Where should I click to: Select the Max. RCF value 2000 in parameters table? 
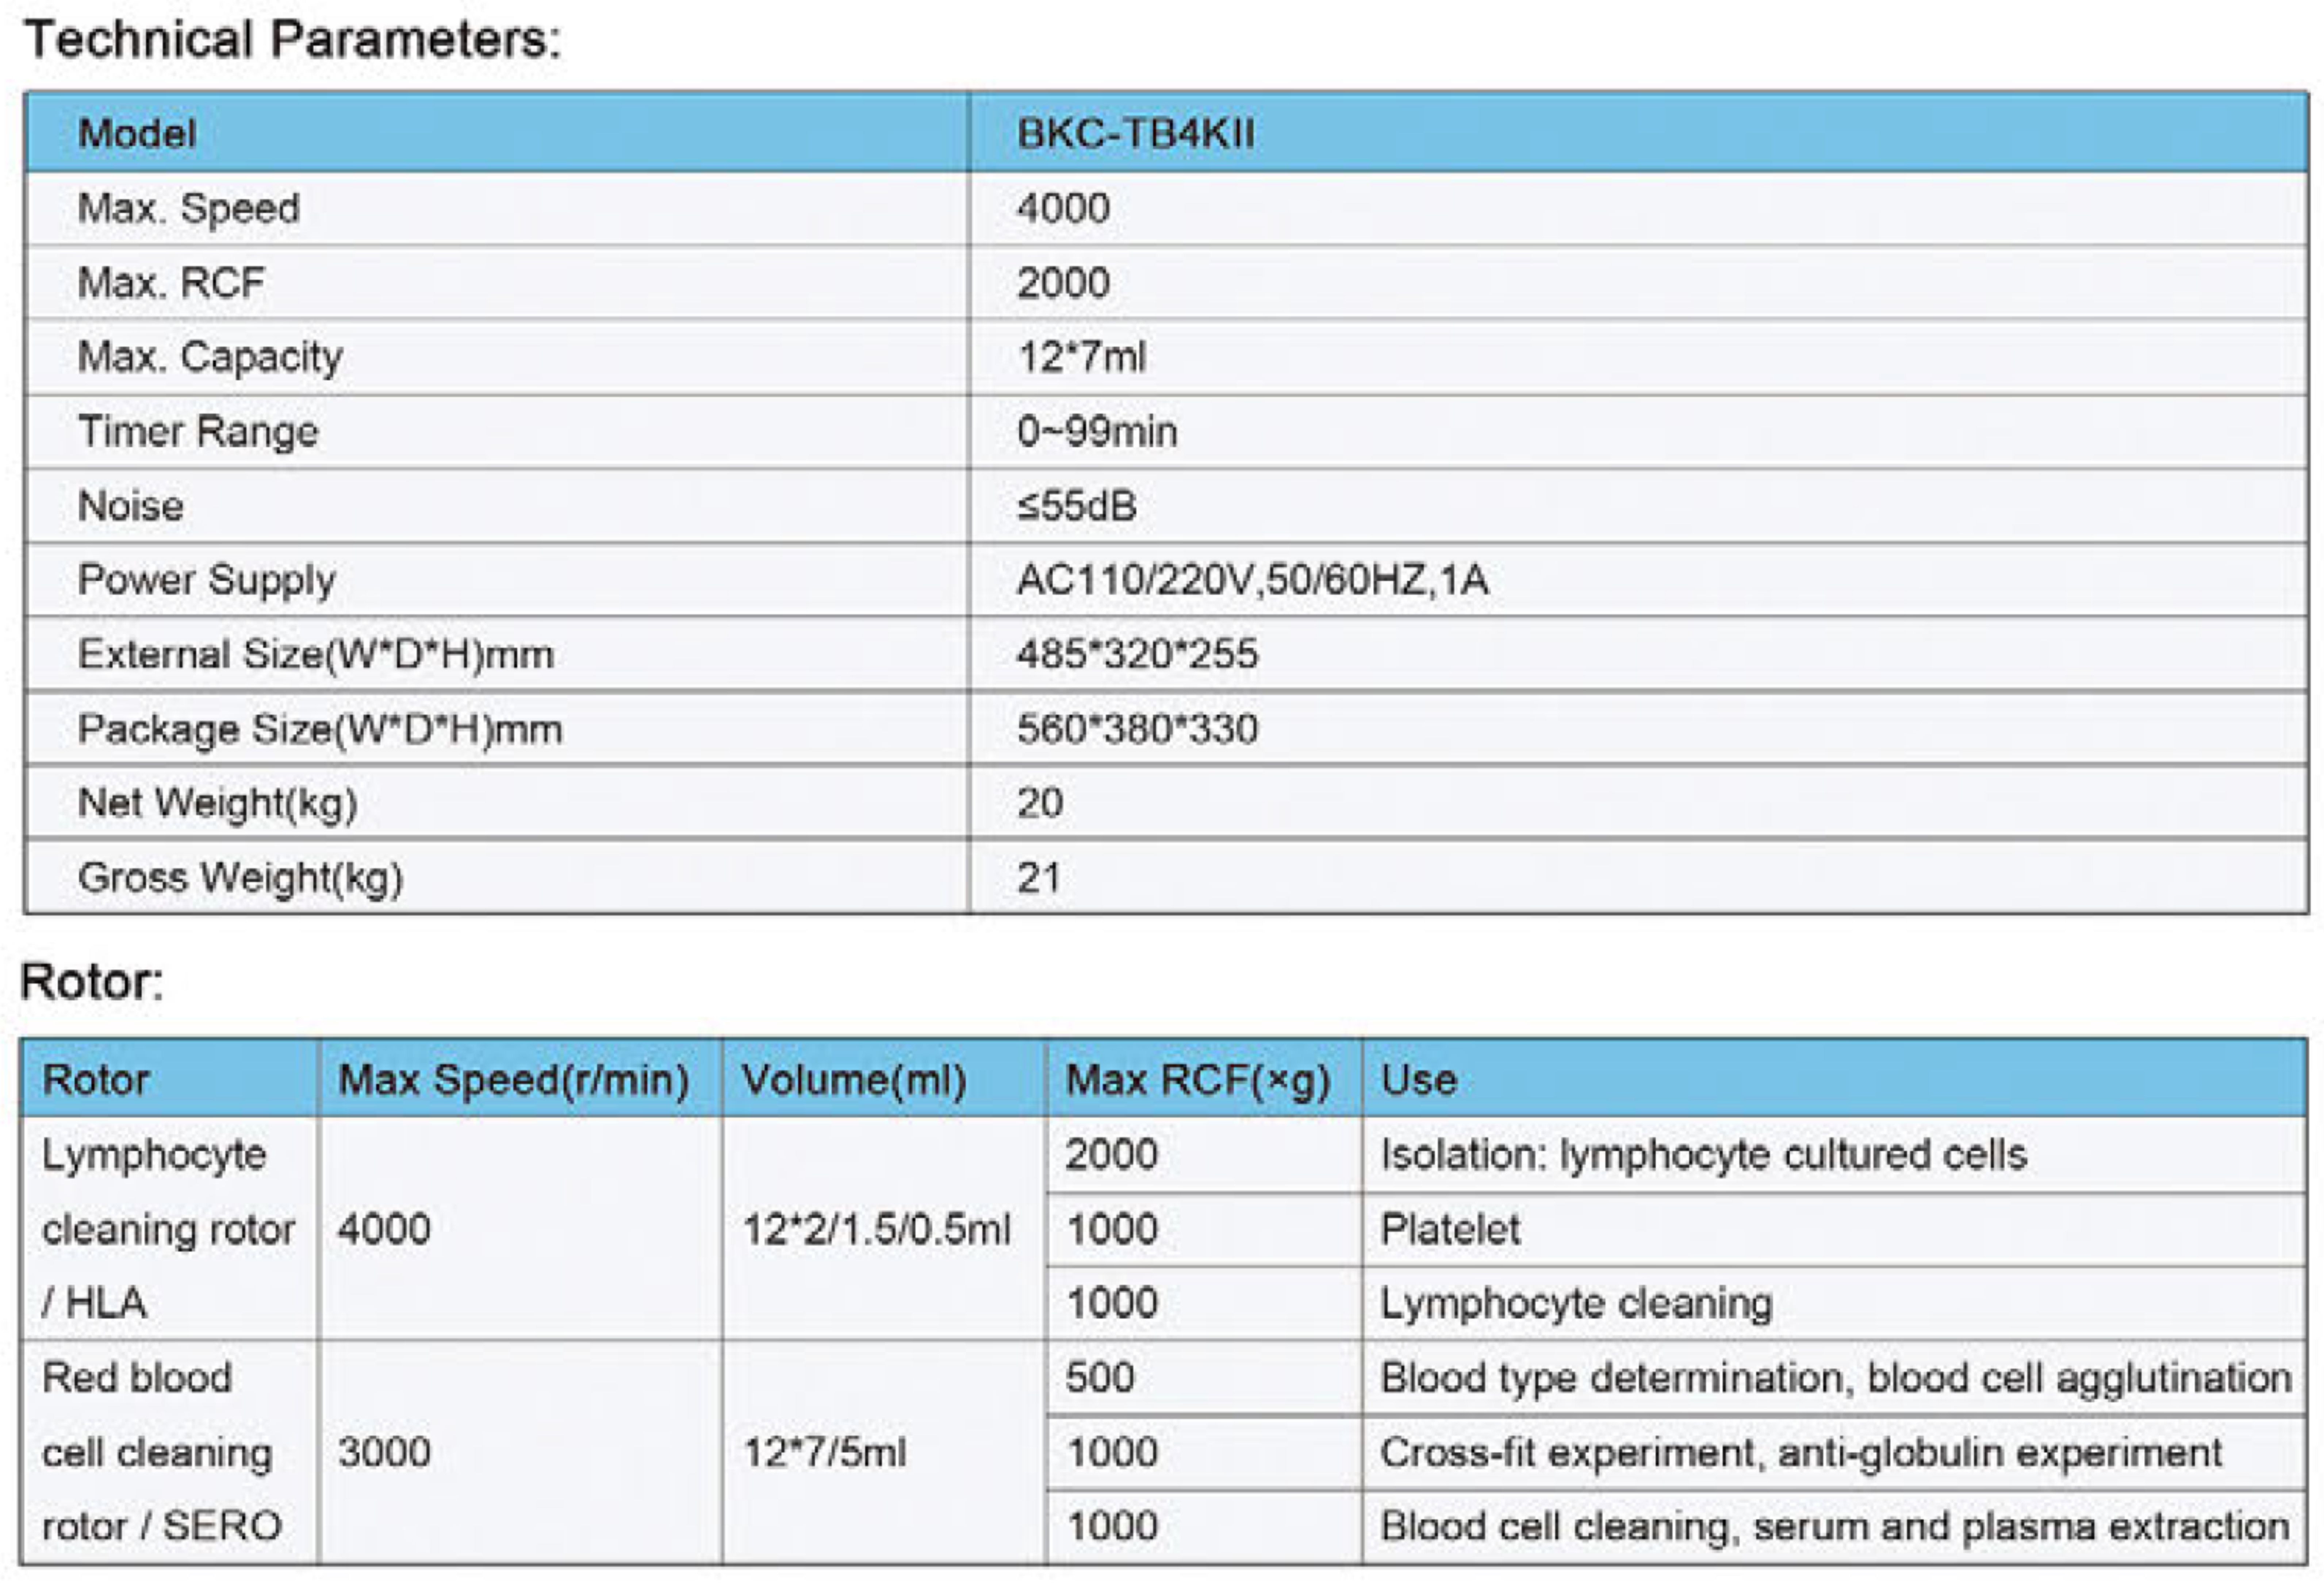pyautogui.click(x=1063, y=283)
